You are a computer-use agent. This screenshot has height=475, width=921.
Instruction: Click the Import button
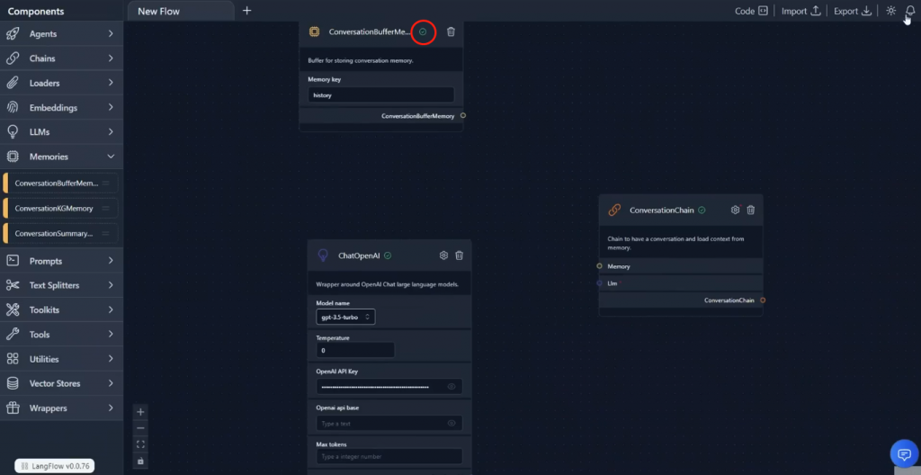(800, 11)
